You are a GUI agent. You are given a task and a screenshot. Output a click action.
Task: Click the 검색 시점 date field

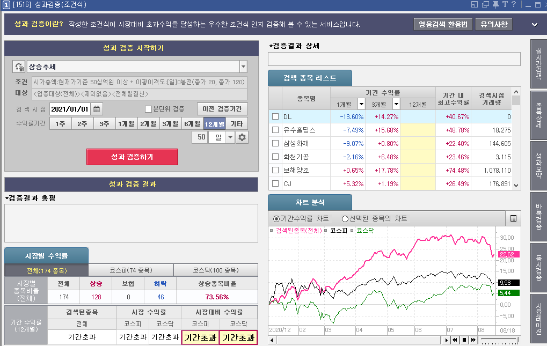pos(70,109)
